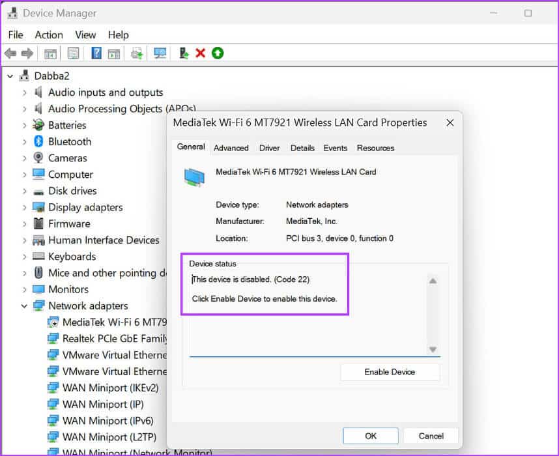Viewport: 559px width, 456px height.
Task: Expand the Disk drives category
Action: tap(24, 191)
